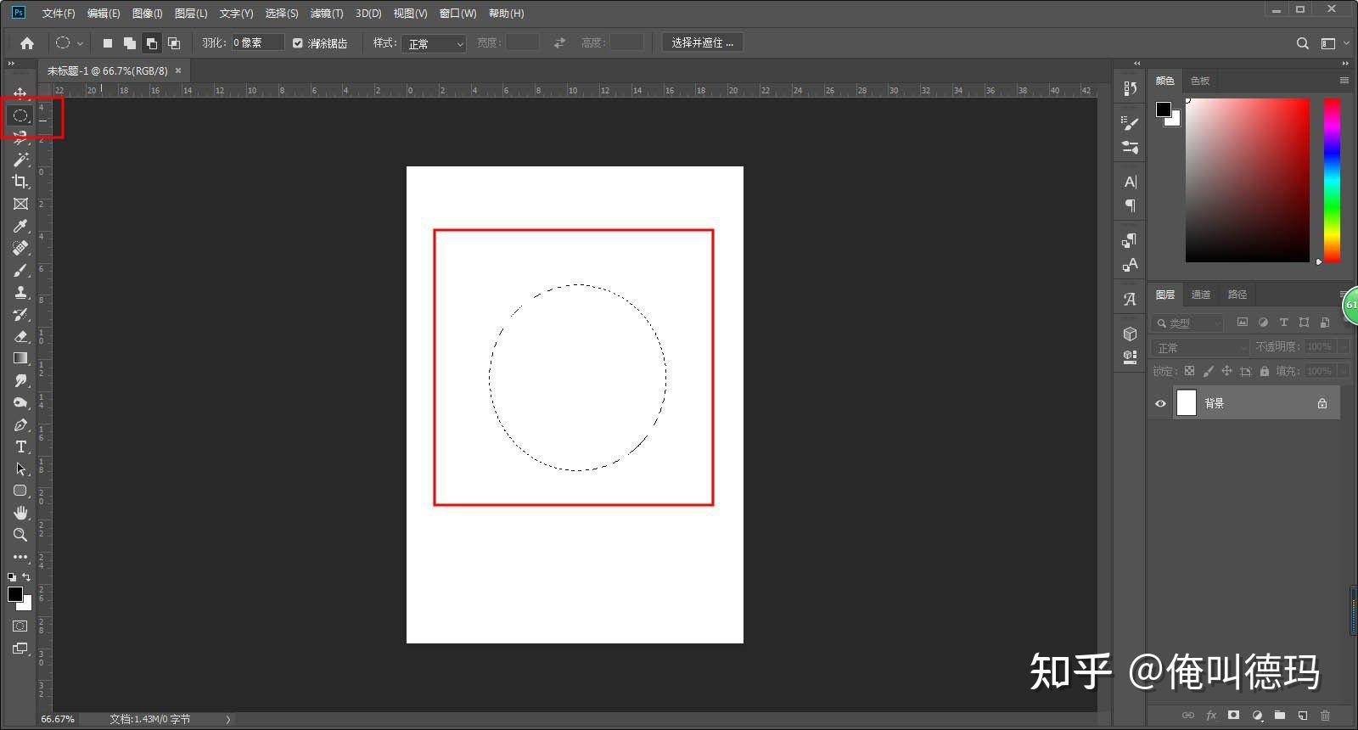Image resolution: width=1358 pixels, height=730 pixels.
Task: Choose Intersect with selection mode
Action: coord(174,43)
